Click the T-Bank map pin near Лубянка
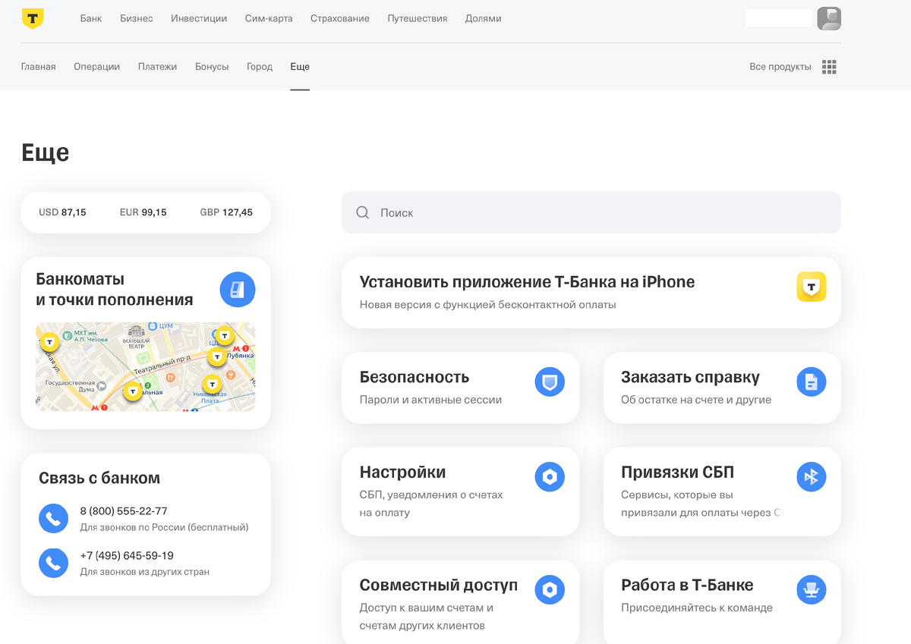 216,356
